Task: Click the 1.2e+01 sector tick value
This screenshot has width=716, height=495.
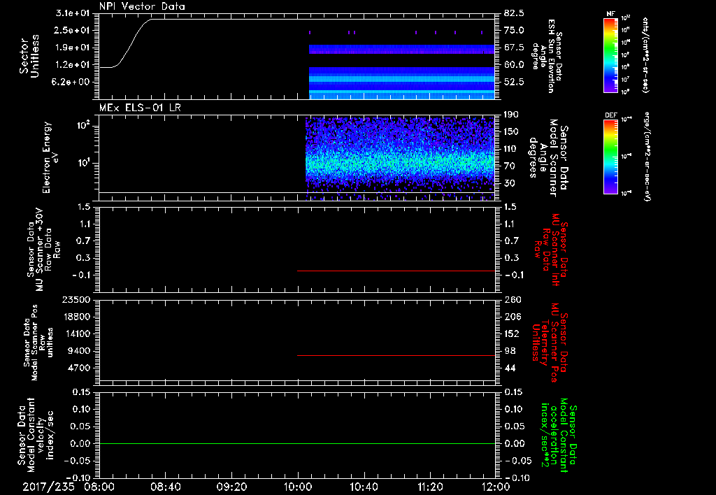Action: (x=73, y=65)
